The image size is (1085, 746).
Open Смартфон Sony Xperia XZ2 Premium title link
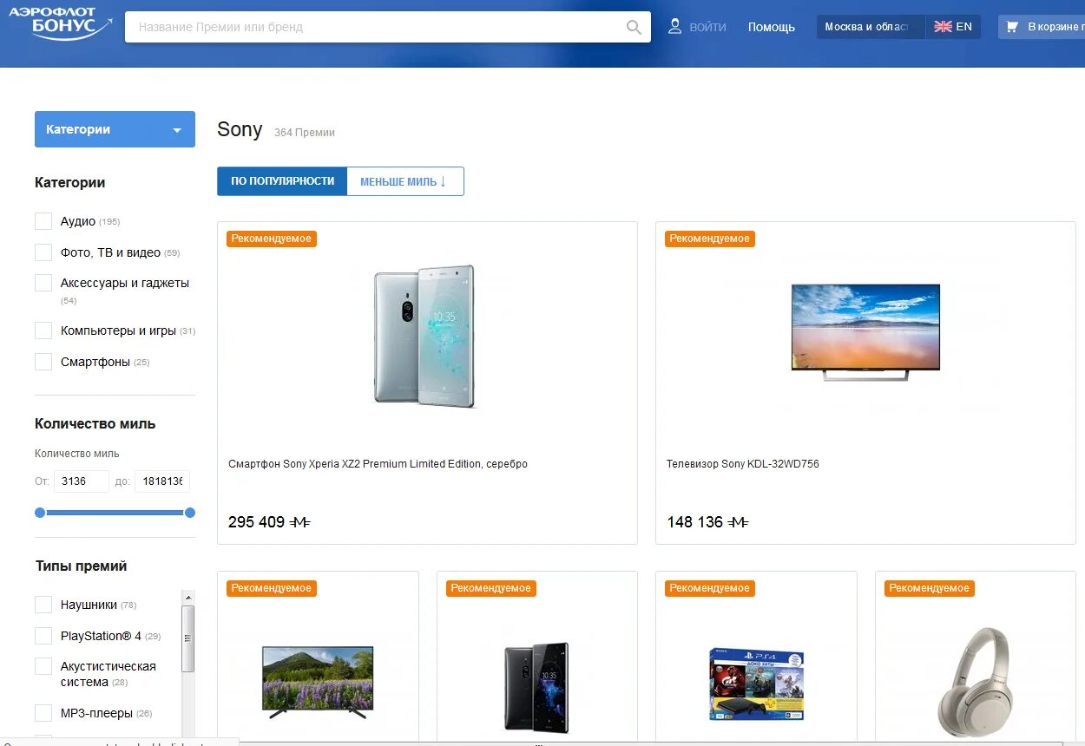click(378, 464)
